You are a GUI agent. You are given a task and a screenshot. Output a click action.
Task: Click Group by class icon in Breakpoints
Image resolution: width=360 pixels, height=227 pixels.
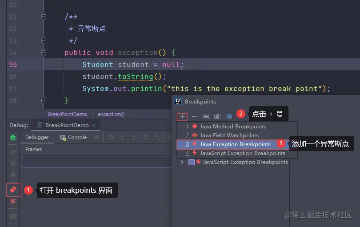coord(229,116)
